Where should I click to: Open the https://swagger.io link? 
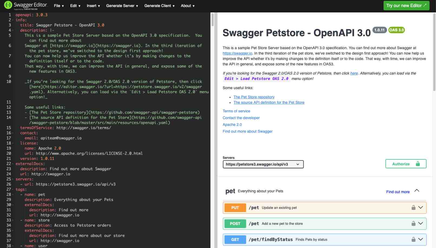pyautogui.click(x=237, y=53)
